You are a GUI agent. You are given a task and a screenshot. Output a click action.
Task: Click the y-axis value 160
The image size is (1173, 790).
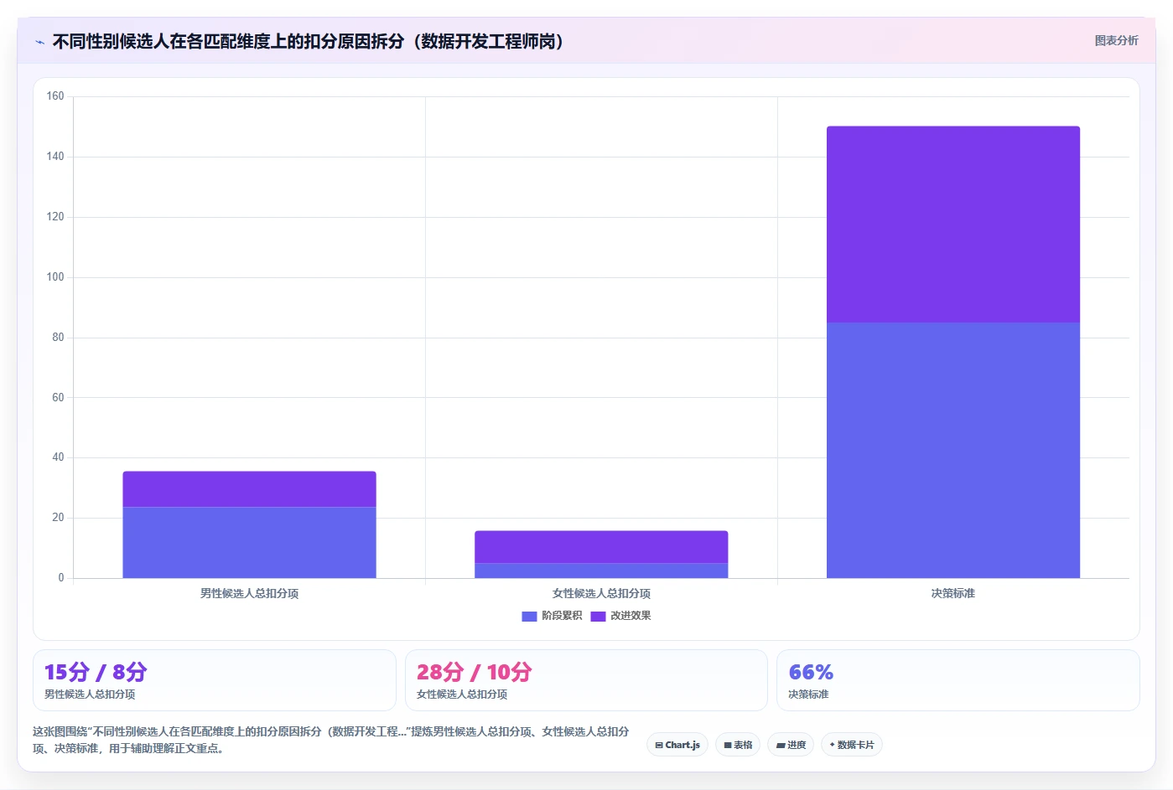click(55, 96)
